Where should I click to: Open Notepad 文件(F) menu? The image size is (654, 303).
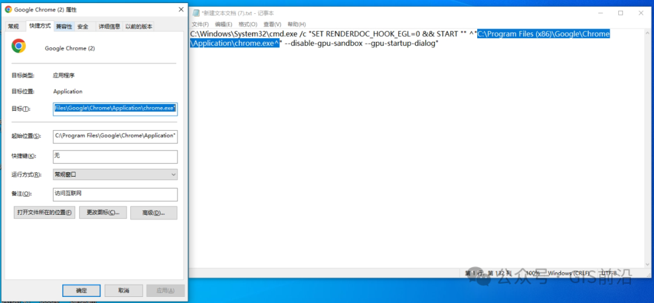[x=200, y=24]
